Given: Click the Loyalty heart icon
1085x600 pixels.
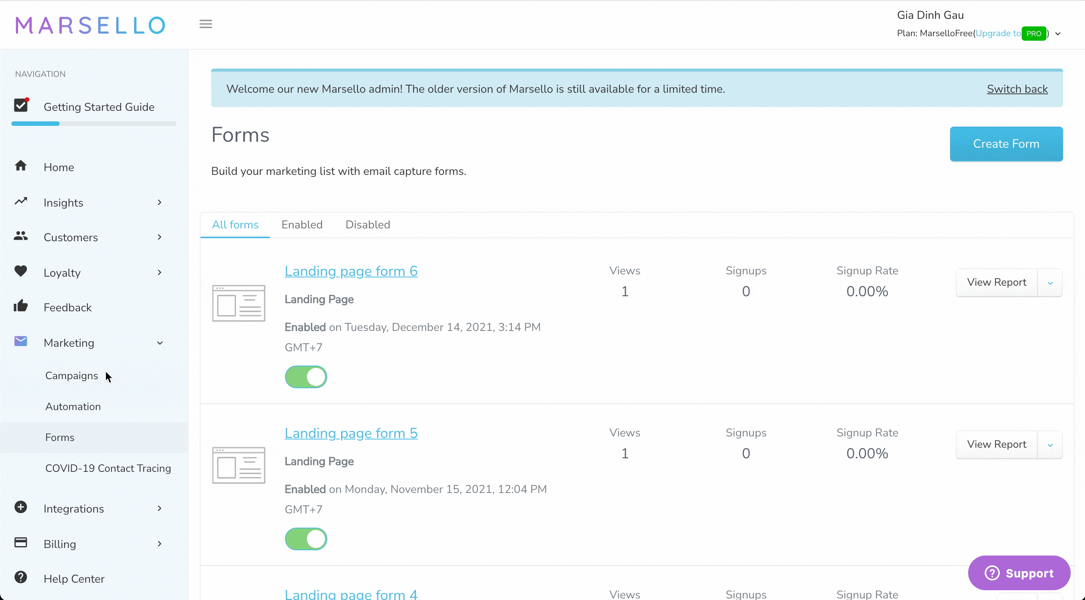Looking at the screenshot, I should pyautogui.click(x=21, y=271).
